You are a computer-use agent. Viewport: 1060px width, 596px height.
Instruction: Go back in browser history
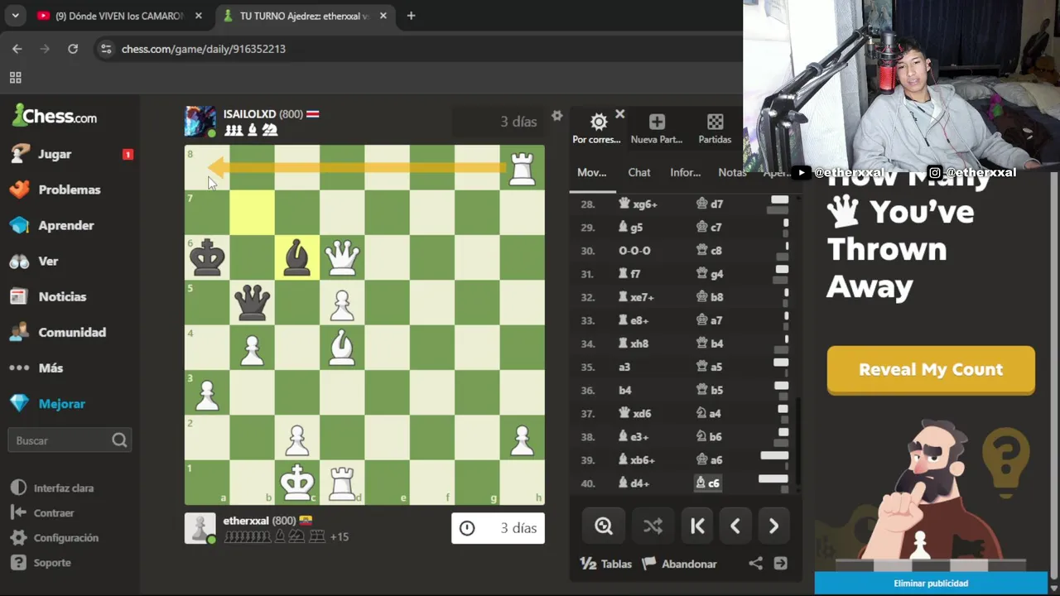tap(17, 49)
